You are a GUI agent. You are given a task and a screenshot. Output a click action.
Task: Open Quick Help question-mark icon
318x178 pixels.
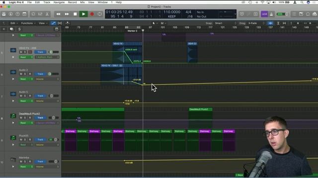(18, 14)
